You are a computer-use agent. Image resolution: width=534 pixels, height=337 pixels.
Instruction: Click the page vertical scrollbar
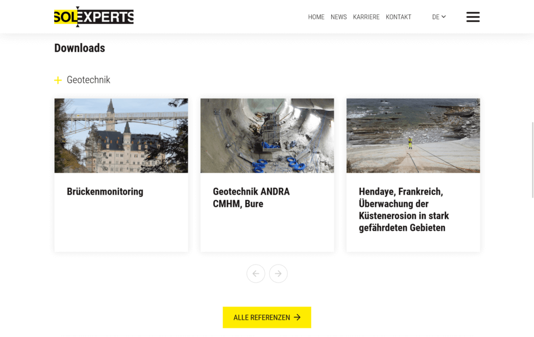[532, 160]
